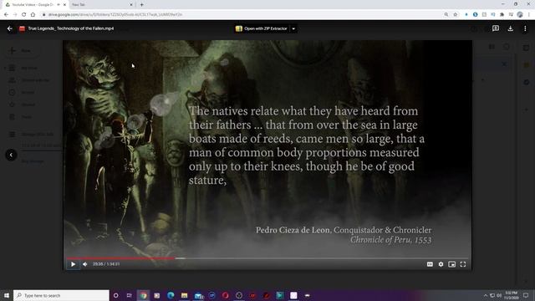This screenshot has height=301, width=535.
Task: Mute the video via the speaker icon
Action: [85, 264]
